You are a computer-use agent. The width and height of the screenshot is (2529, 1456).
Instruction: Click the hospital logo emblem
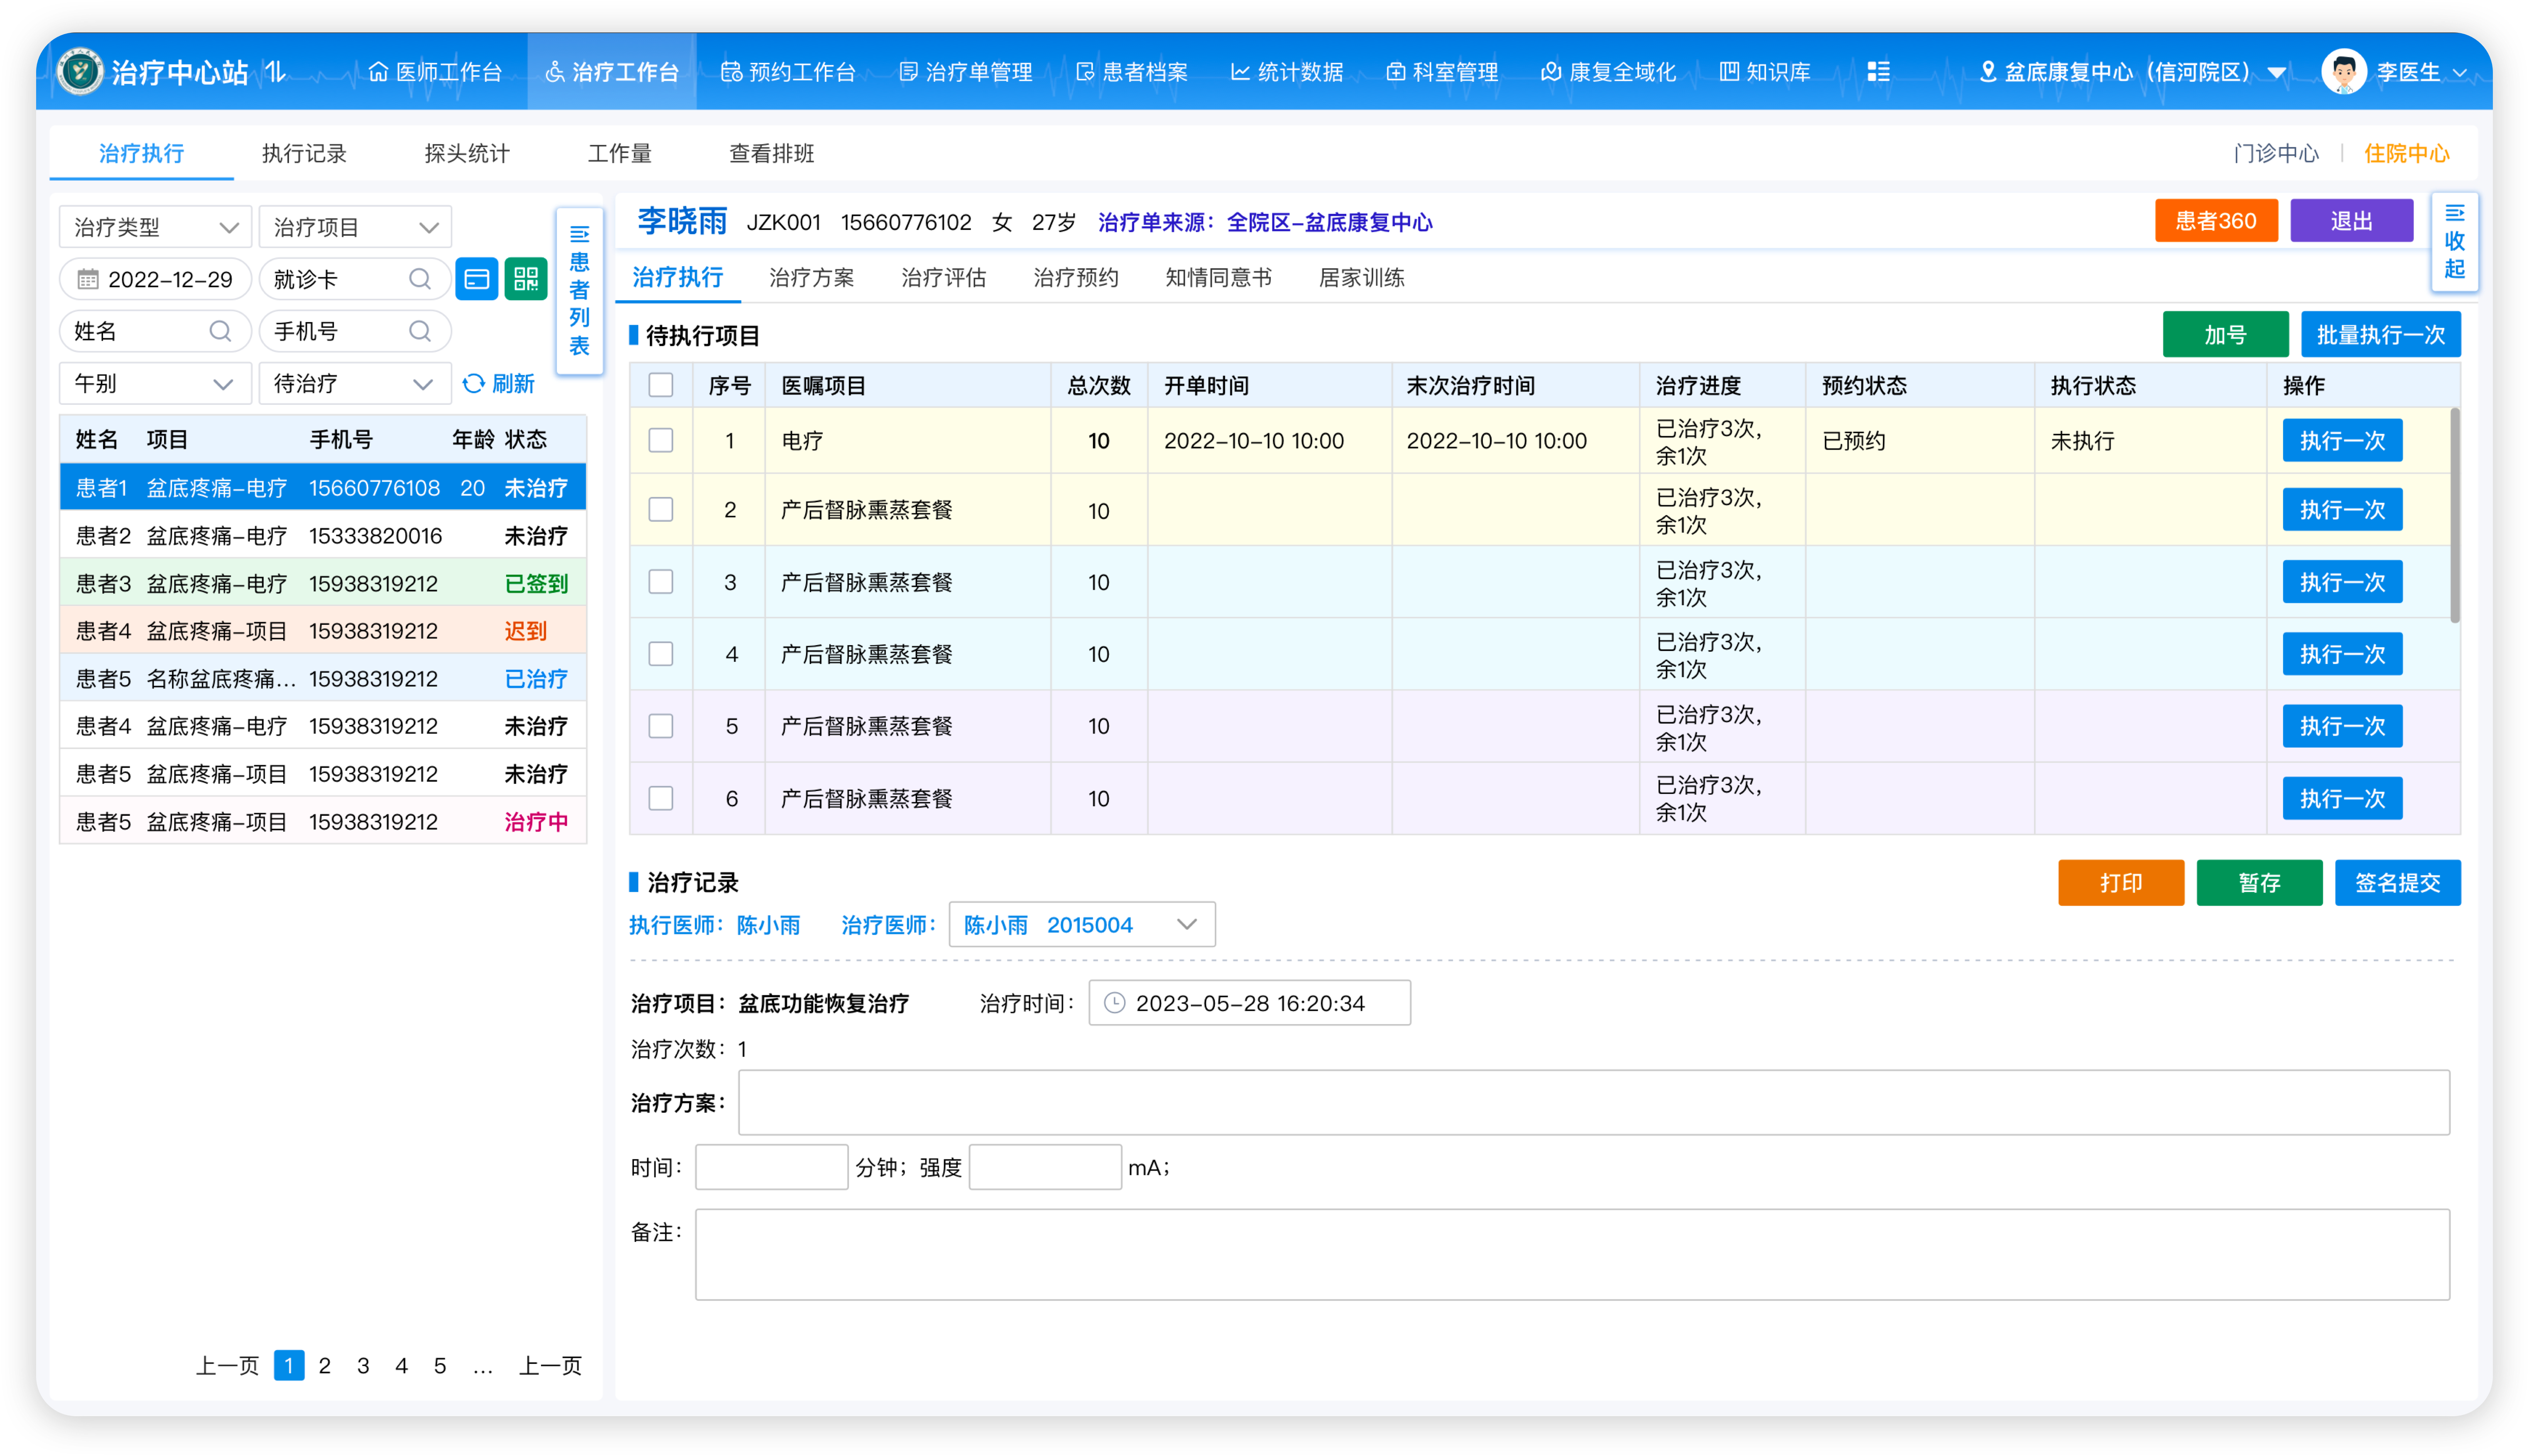80,71
